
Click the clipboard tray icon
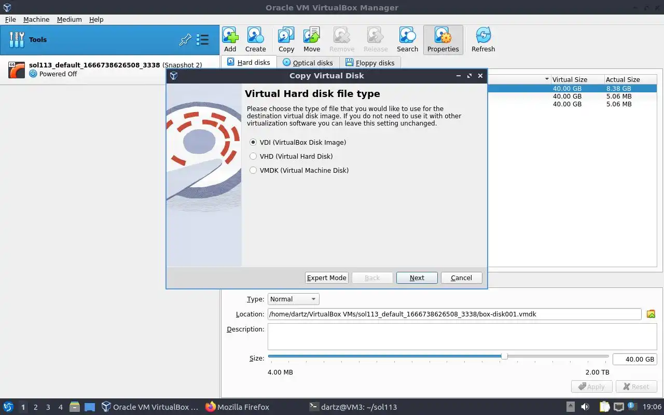point(605,407)
